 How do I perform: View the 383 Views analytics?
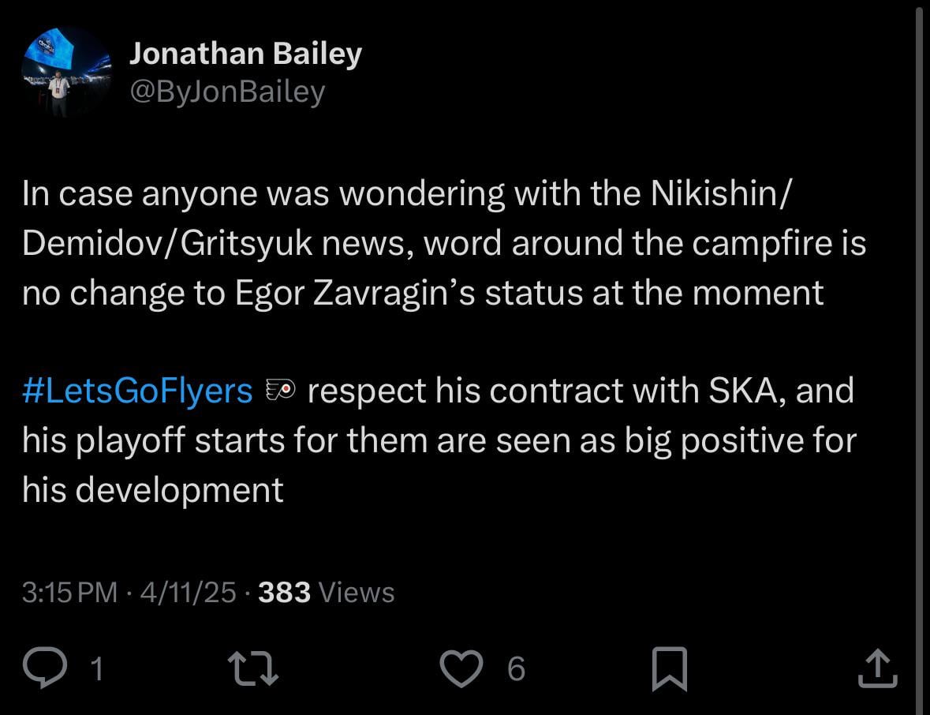click(x=327, y=592)
